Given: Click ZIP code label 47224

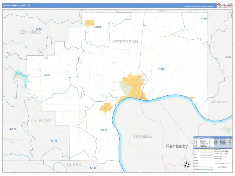Looking at the screenshot, I should click(x=204, y=19).
